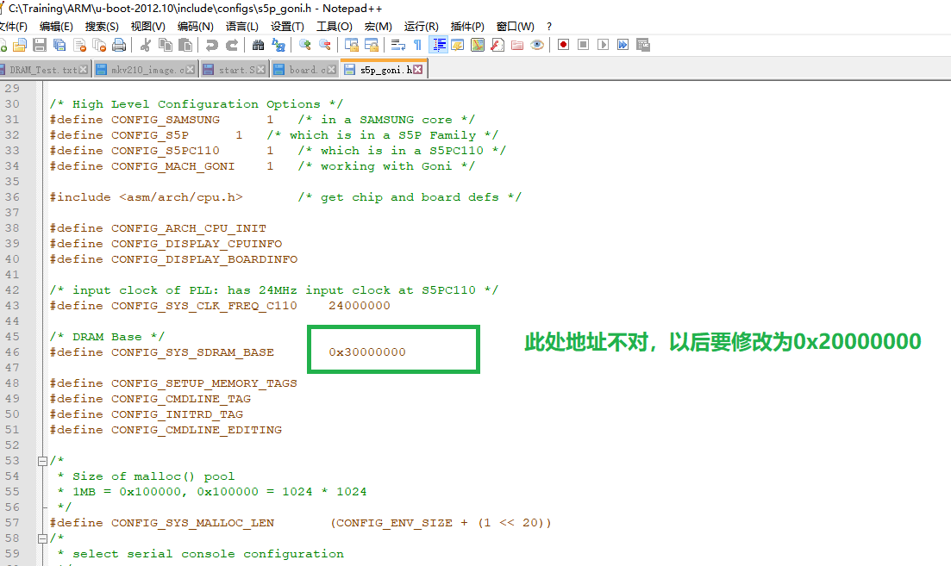Close the mkv210_image.c tab

click(191, 70)
